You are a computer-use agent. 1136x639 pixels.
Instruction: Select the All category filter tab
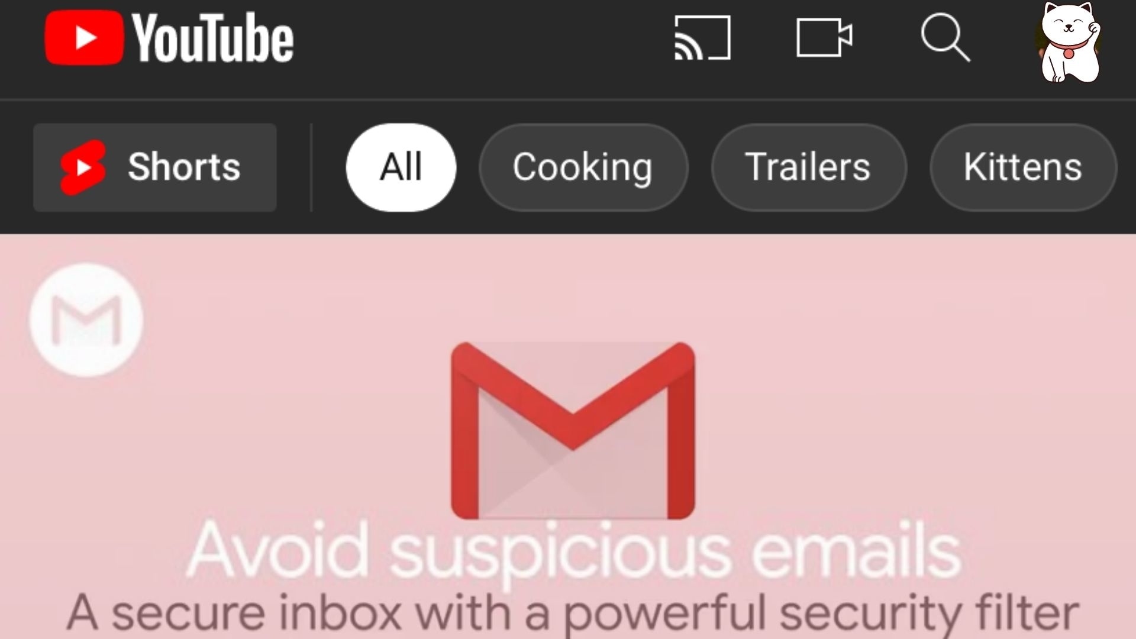click(x=402, y=167)
